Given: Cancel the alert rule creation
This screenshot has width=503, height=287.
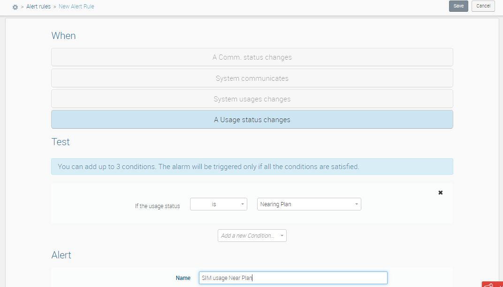Looking at the screenshot, I should 483,6.
